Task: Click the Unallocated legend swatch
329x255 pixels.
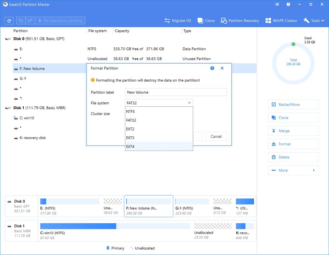Action: (x=132, y=248)
